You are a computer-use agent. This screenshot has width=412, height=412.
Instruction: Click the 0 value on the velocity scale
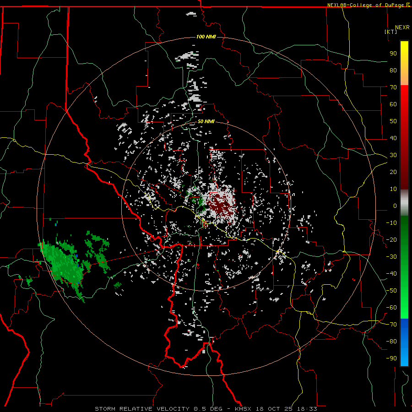(395, 206)
